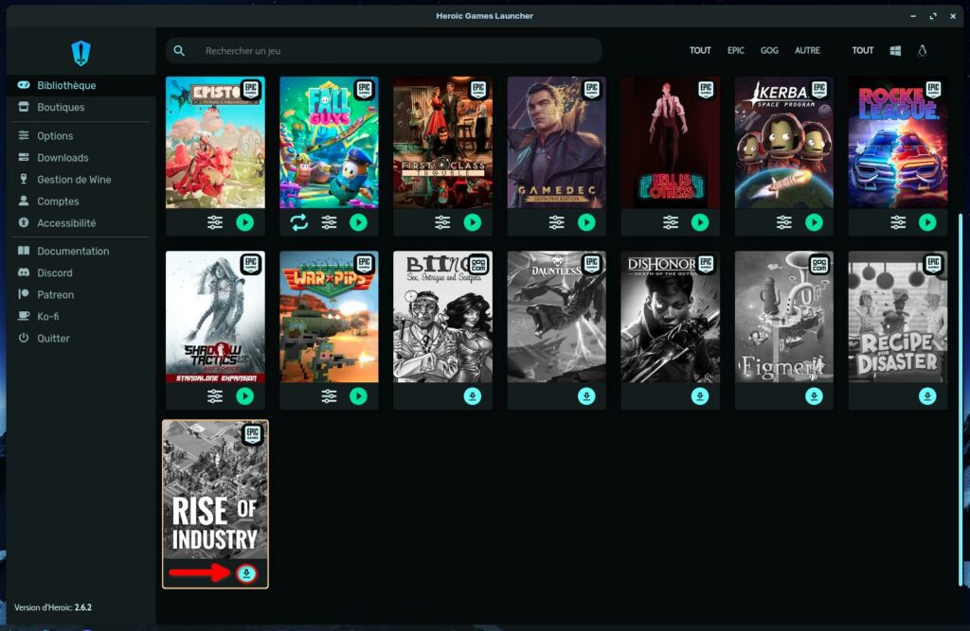Open settings sliders icon for Rocket League
The image size is (970, 631).
click(x=898, y=222)
